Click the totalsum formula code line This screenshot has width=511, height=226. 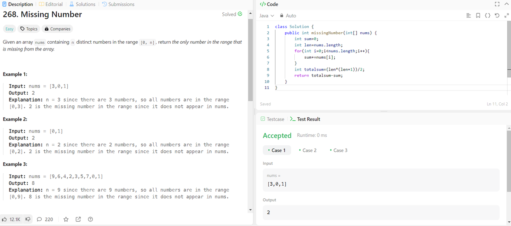coord(330,69)
